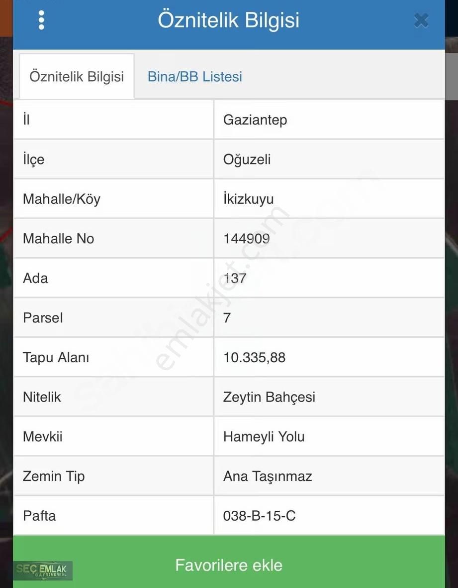Click the Ada value 137
The image size is (458, 588).
click(x=235, y=278)
